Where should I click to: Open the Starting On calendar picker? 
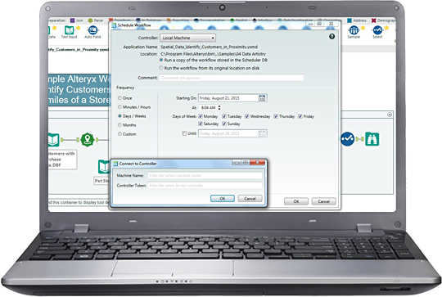[262, 98]
